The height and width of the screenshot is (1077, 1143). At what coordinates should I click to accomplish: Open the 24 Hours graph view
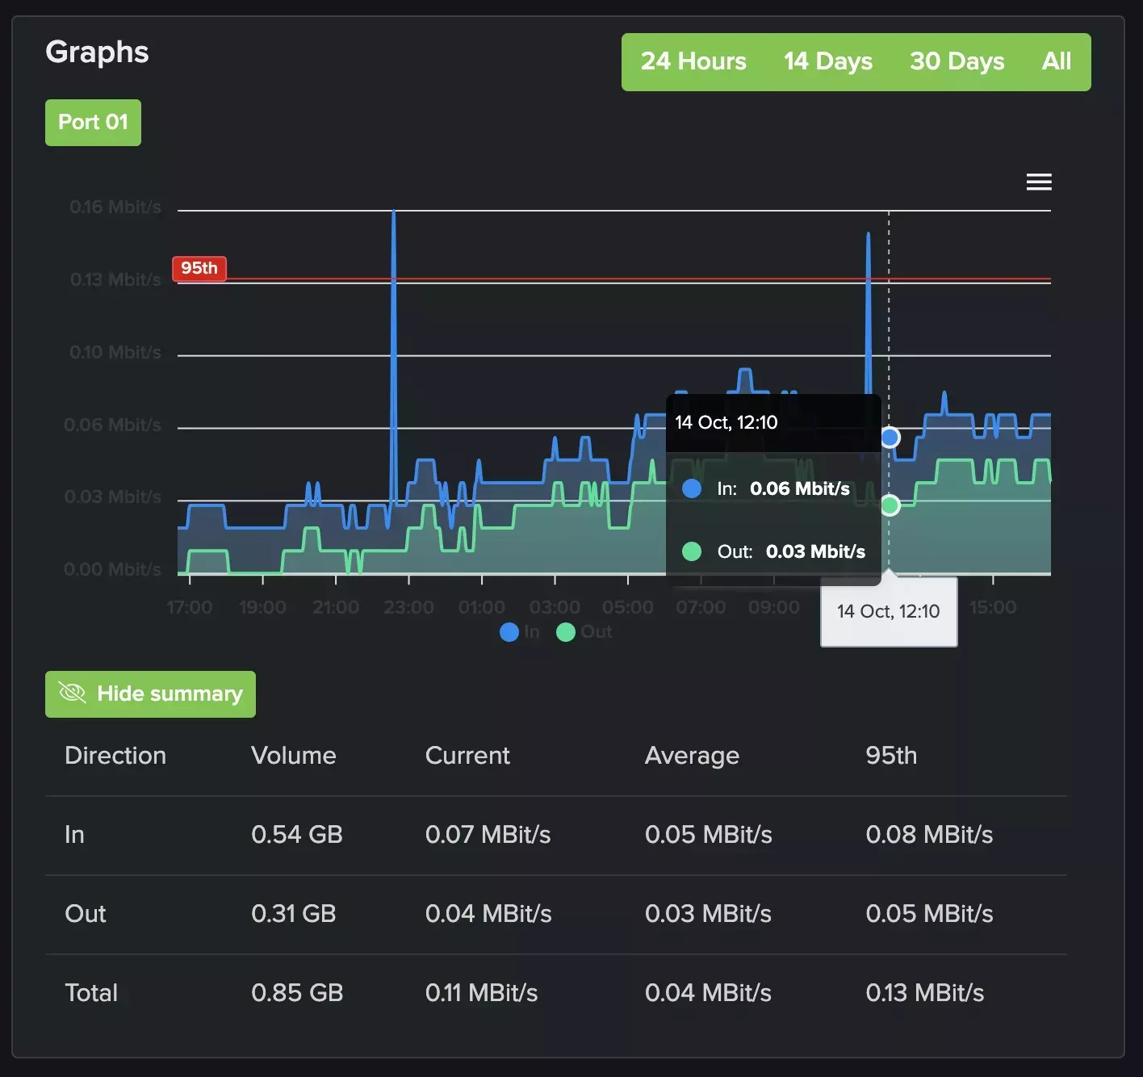coord(693,61)
